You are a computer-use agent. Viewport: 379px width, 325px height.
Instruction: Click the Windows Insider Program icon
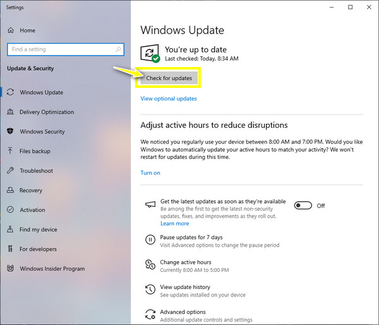(10, 268)
